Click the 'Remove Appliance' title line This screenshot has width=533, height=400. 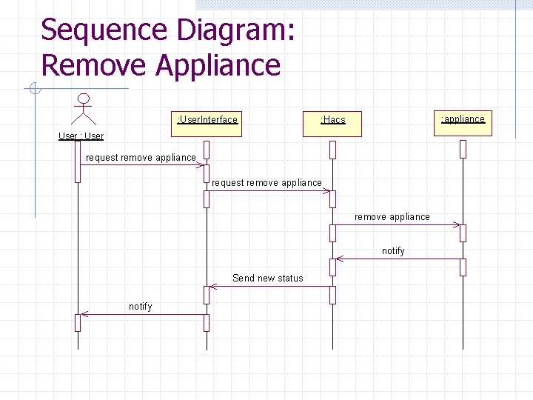(161, 66)
